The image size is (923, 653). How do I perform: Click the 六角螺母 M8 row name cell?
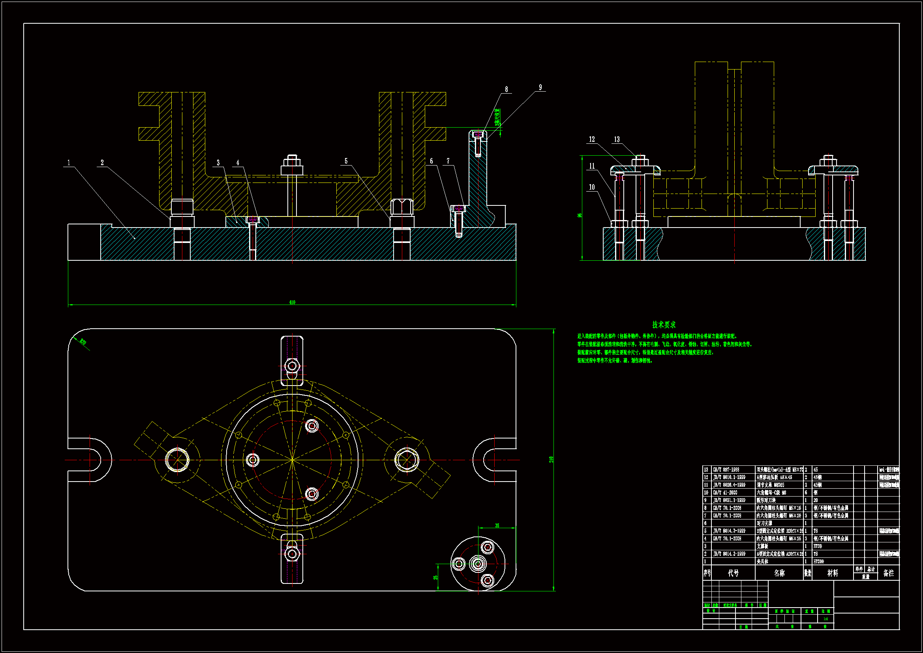click(771, 493)
